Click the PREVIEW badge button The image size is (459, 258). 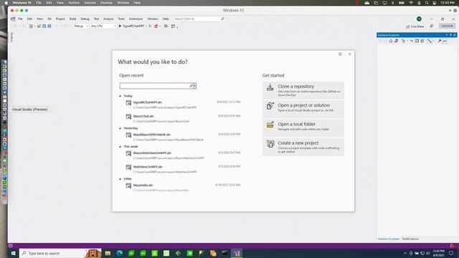pos(447,26)
